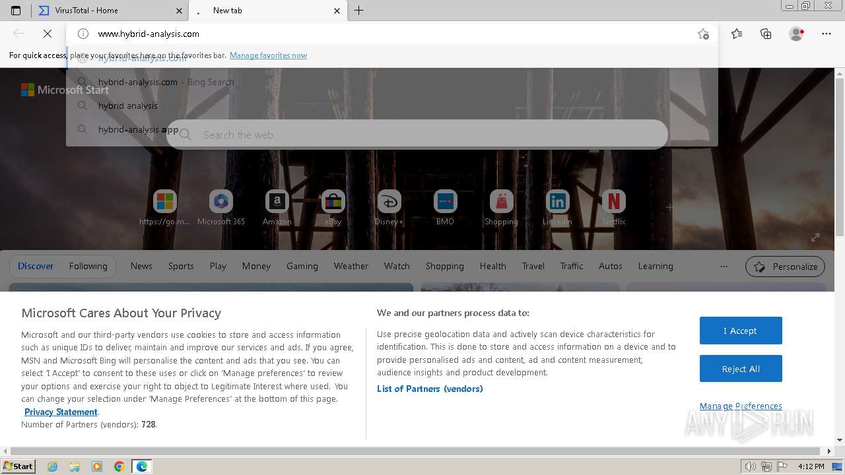Open the Health category

coord(493,266)
